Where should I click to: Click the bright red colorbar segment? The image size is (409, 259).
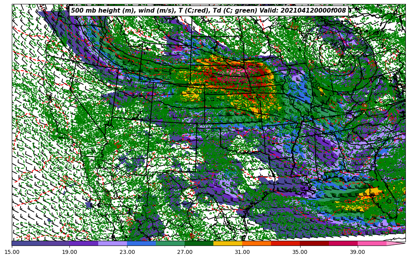pos(285,243)
